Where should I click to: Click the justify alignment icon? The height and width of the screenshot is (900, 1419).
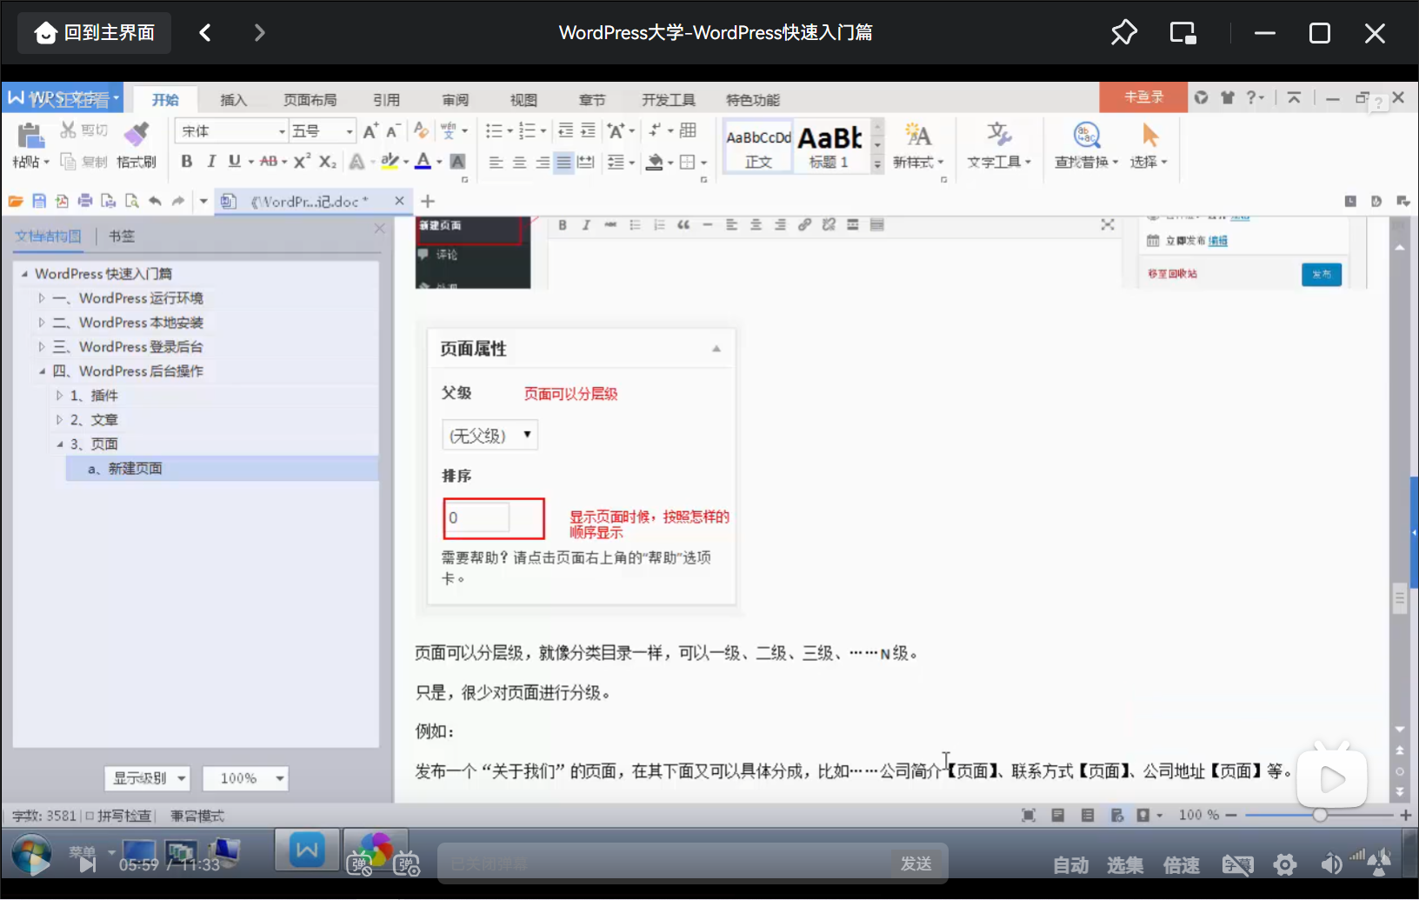[x=563, y=163]
